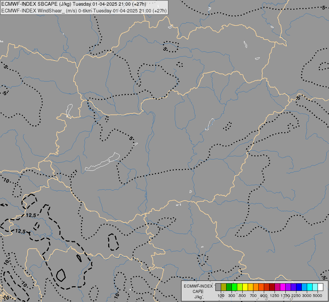
Task: Click the CAPE label in legend
Action: pos(198,292)
